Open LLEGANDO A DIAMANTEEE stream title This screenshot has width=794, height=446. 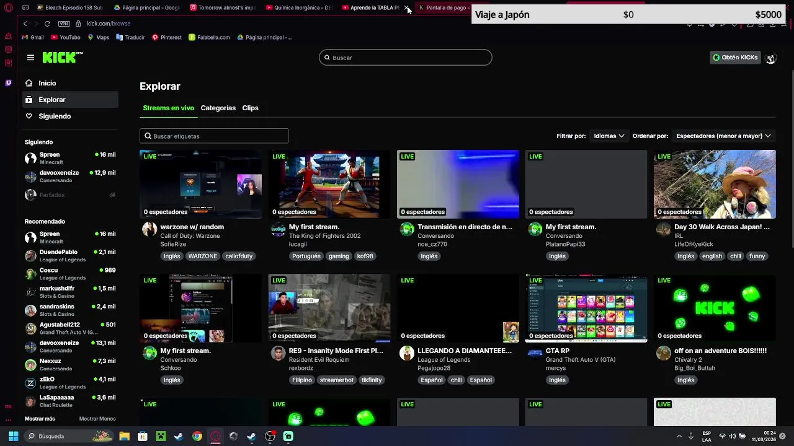point(465,351)
